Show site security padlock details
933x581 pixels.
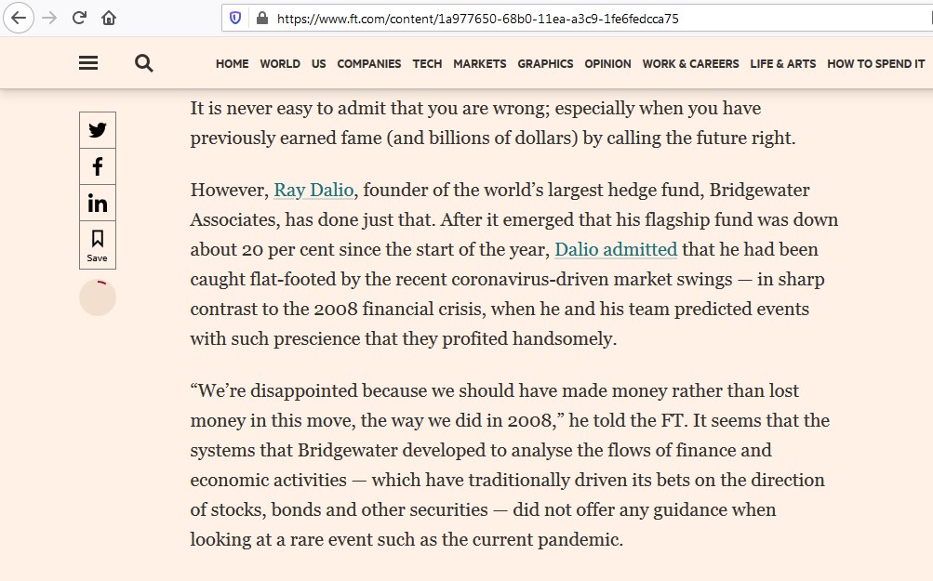(x=261, y=19)
